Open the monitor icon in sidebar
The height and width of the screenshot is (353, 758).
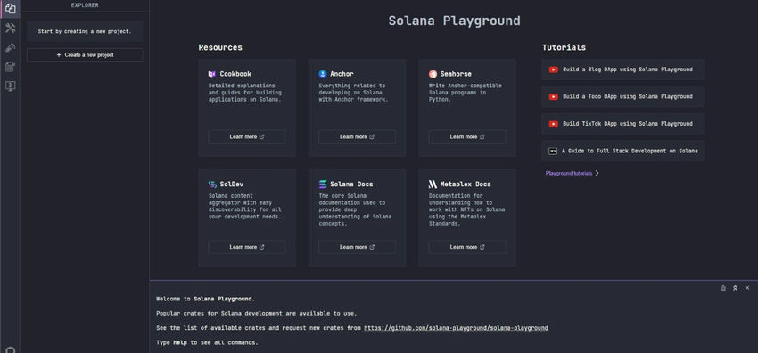click(10, 86)
